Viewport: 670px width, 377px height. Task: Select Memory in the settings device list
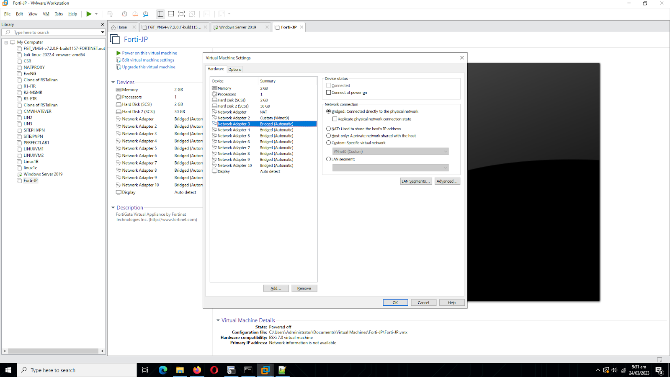coord(263,88)
